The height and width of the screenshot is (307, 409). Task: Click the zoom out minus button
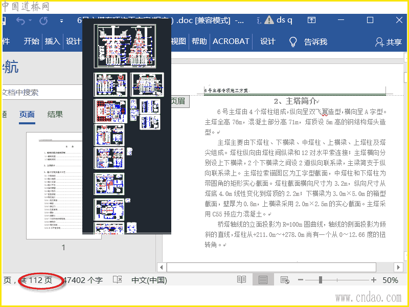pyautogui.click(x=301, y=280)
